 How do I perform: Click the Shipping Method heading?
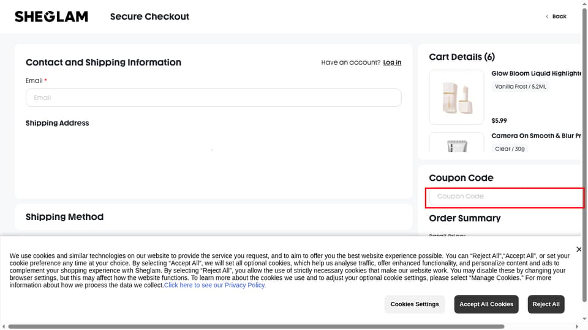click(64, 217)
